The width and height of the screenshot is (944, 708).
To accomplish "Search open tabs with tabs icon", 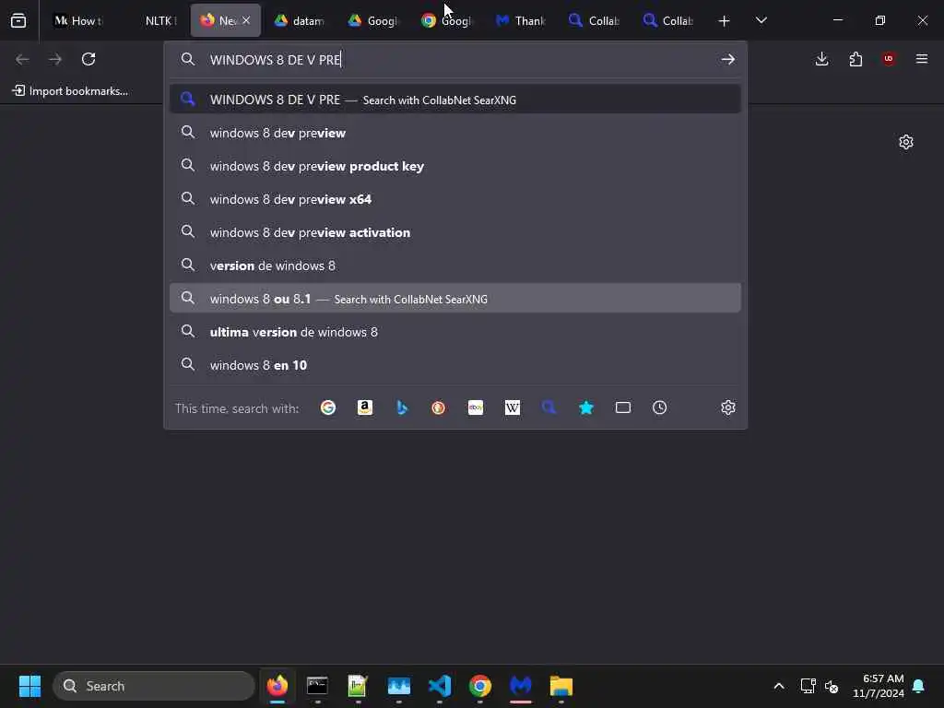I will (623, 408).
